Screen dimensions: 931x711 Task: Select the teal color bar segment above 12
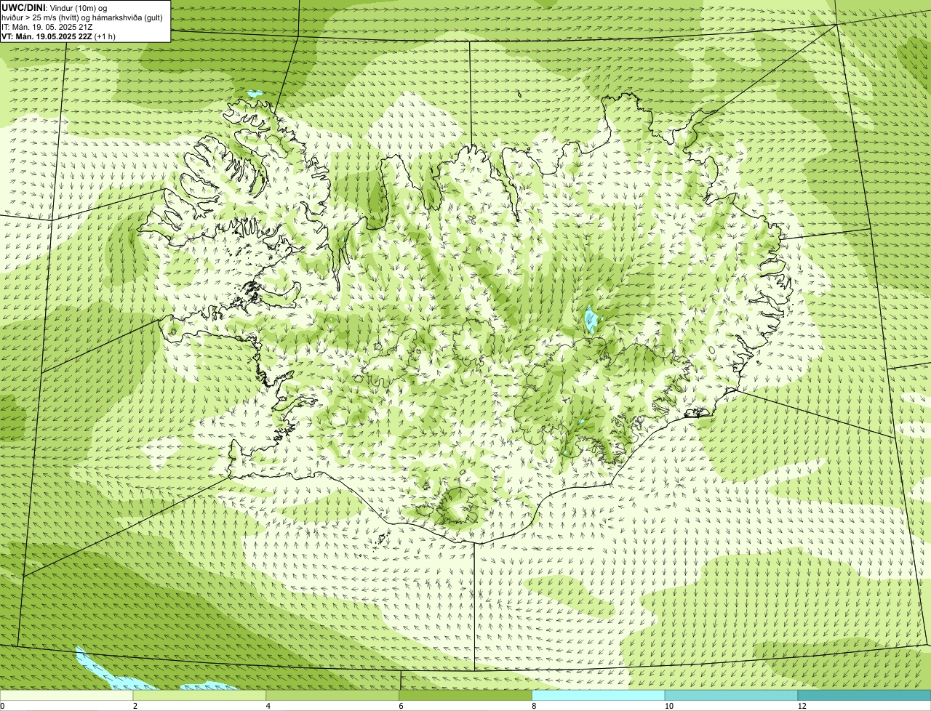coord(865,695)
